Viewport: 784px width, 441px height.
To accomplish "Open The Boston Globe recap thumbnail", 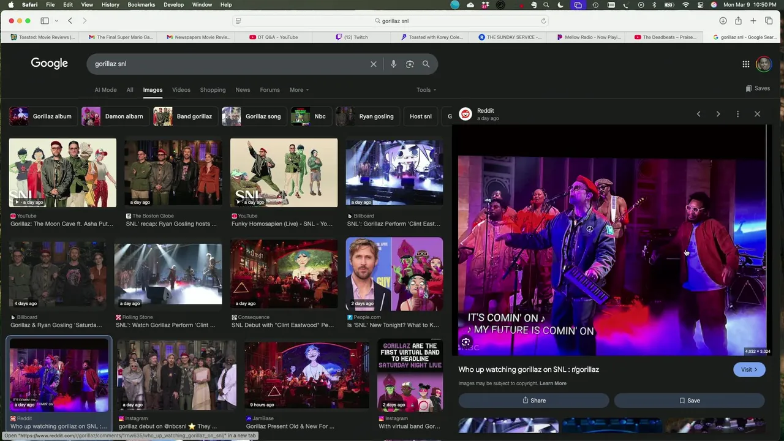I will click(173, 173).
